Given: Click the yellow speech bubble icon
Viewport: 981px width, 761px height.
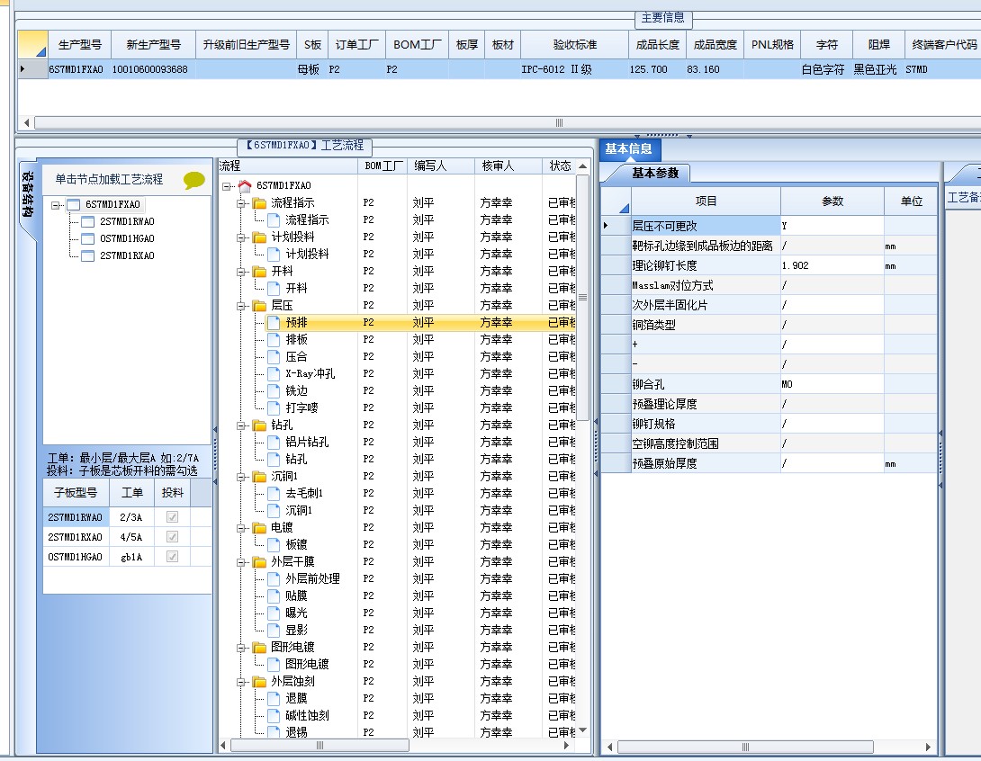Looking at the screenshot, I should pyautogui.click(x=193, y=181).
